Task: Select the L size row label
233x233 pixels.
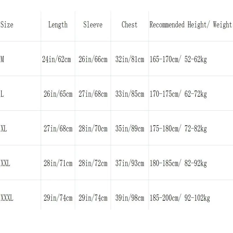Action: pos(2,94)
